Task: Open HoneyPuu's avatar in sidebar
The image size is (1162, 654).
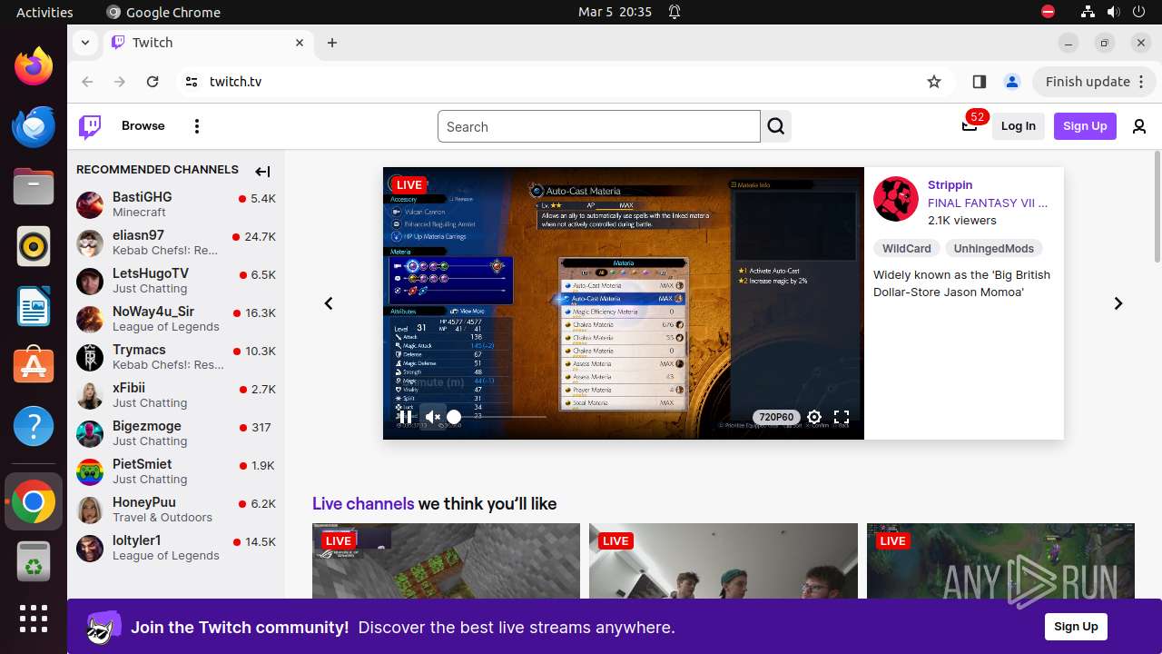Action: point(90,510)
